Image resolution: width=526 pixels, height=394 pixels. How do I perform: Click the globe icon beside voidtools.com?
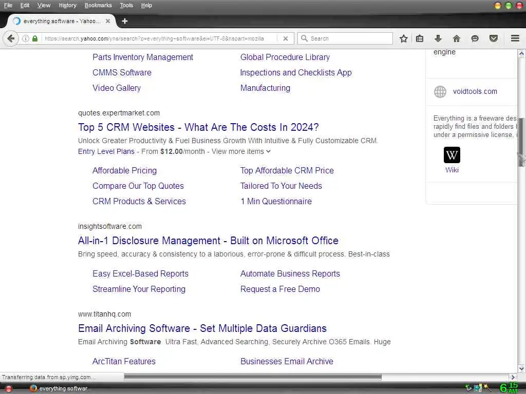[x=440, y=91]
